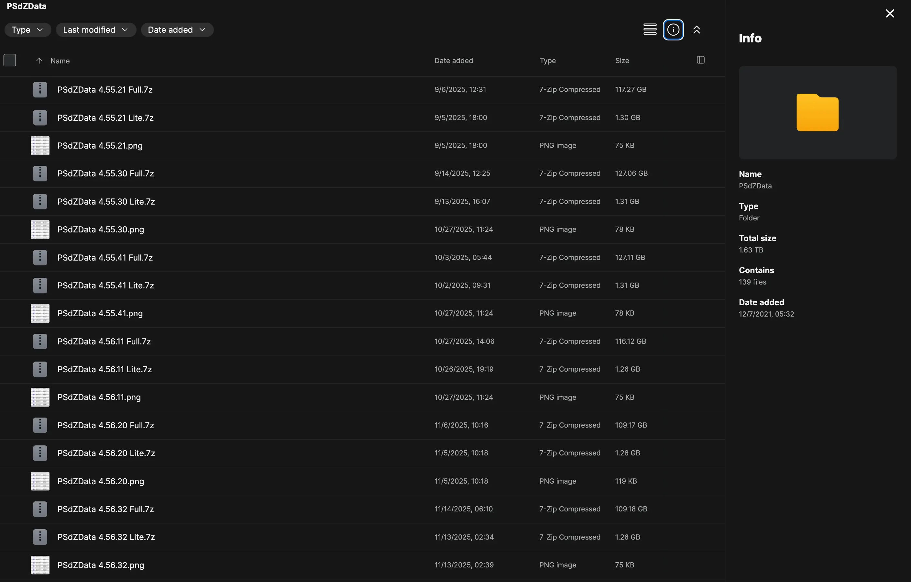Click the column layout icon near Size header
This screenshot has width=911, height=582.
tap(700, 60)
